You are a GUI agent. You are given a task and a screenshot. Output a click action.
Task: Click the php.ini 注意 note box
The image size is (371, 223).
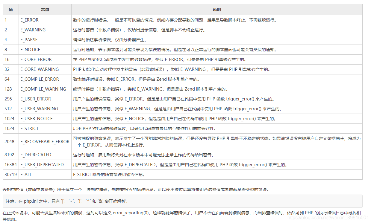pyautogui.click(x=120, y=201)
